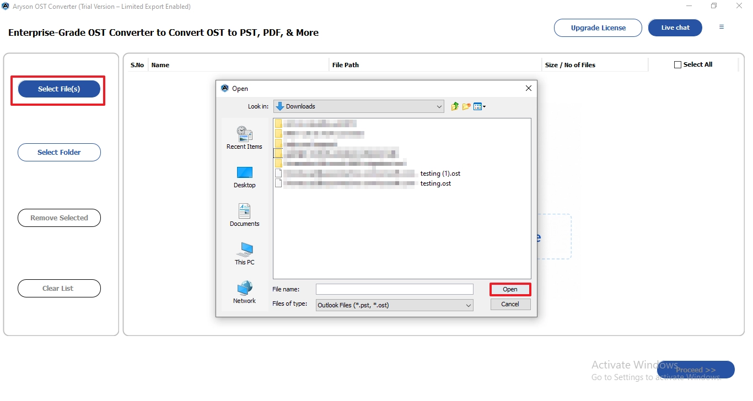Click the Name column header
This screenshot has width=753, height=401.
pos(239,65)
